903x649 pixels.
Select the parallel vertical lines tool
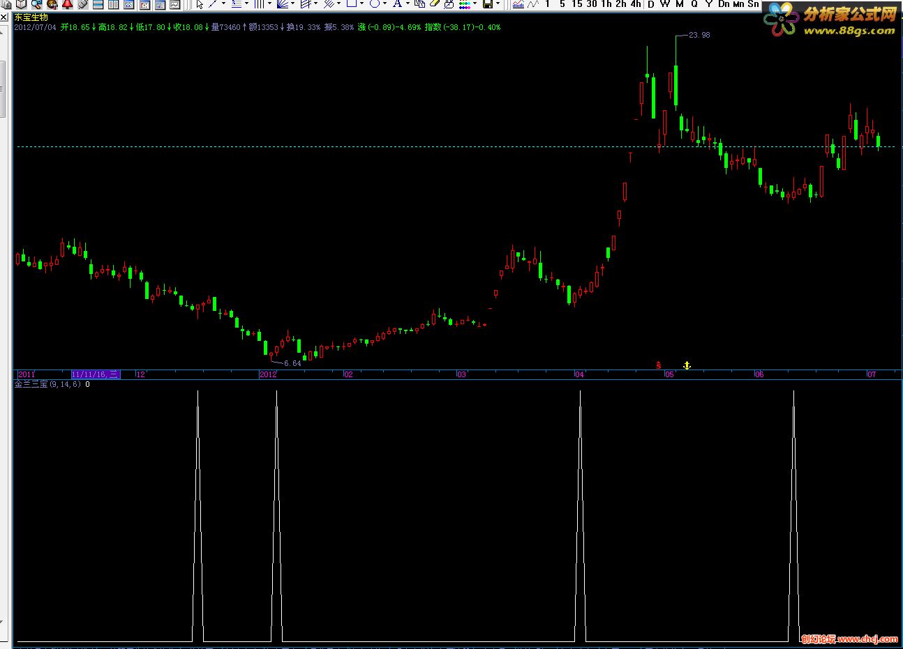click(258, 3)
